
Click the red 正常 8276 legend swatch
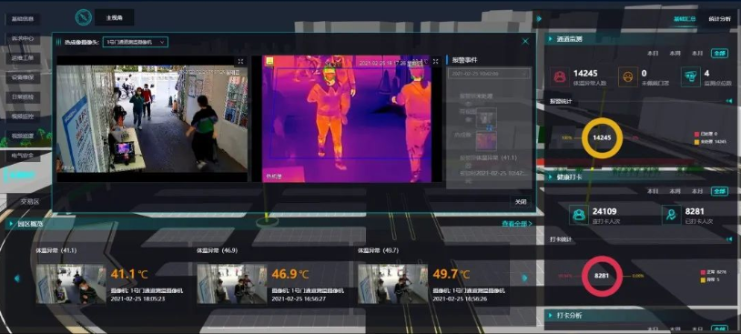tap(703, 272)
